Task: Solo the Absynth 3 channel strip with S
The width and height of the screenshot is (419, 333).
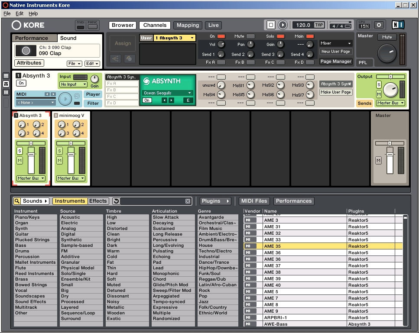Action: coord(19,151)
